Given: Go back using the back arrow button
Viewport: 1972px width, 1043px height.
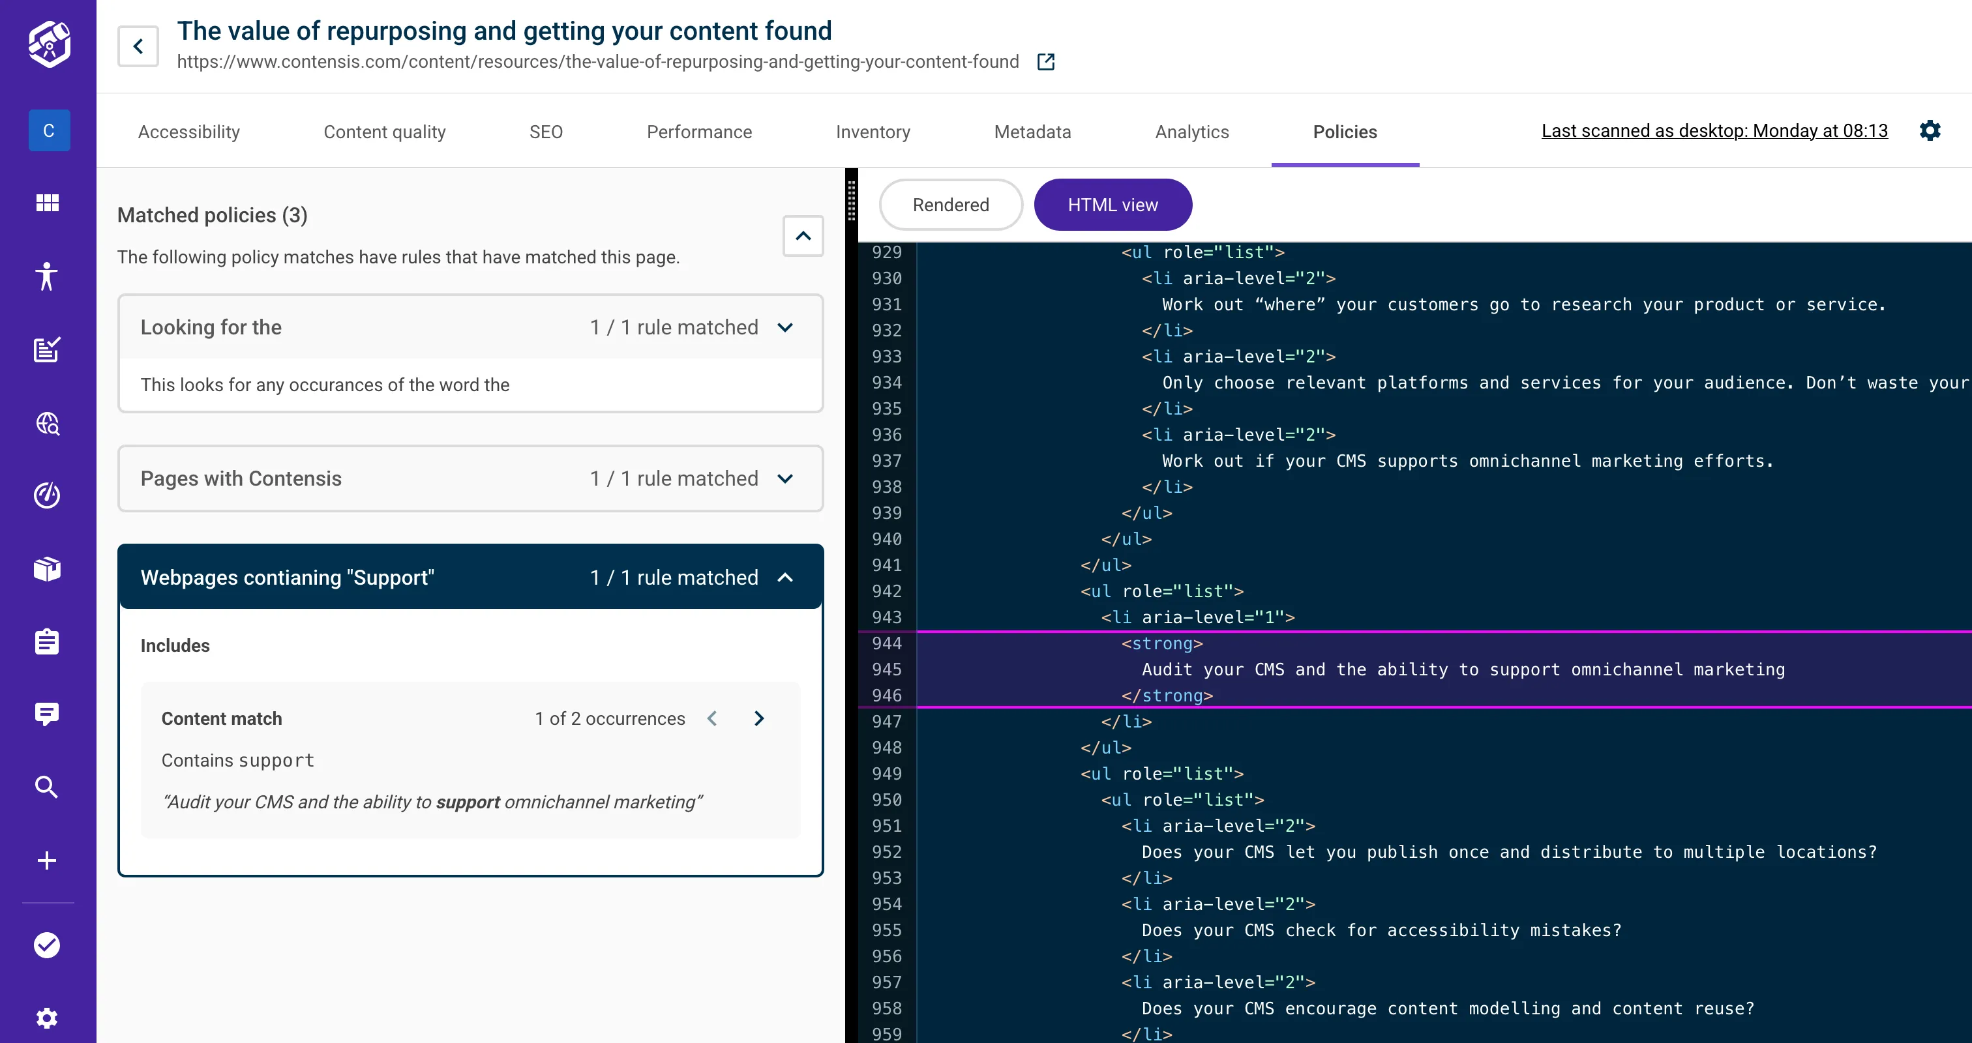Looking at the screenshot, I should 138,46.
